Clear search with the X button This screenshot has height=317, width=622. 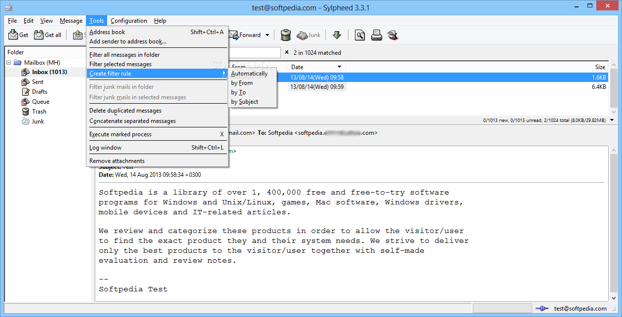point(286,52)
